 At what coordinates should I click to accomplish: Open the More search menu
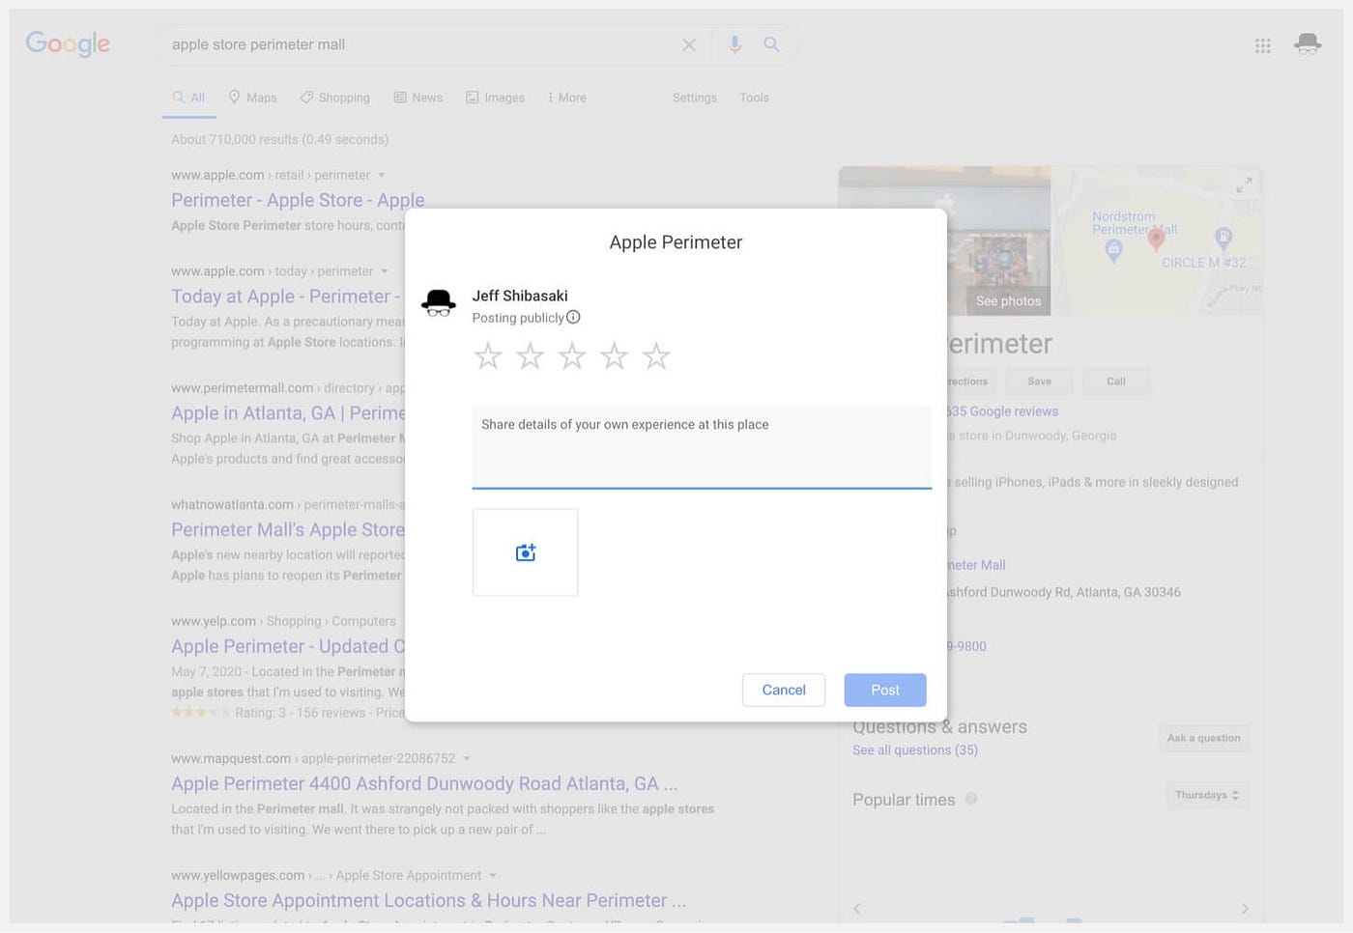(x=566, y=98)
